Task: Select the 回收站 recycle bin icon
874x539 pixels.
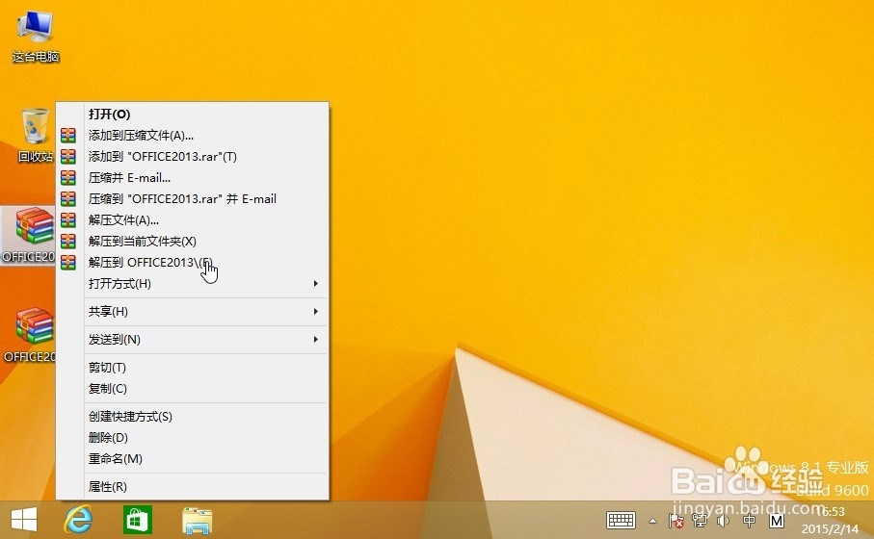Action: point(35,136)
